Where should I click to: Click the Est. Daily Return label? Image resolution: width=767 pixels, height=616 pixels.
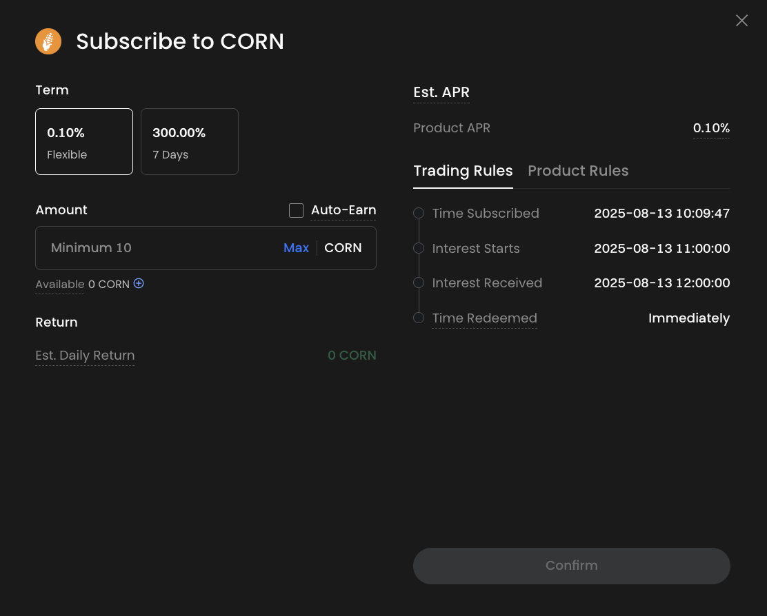tap(85, 356)
